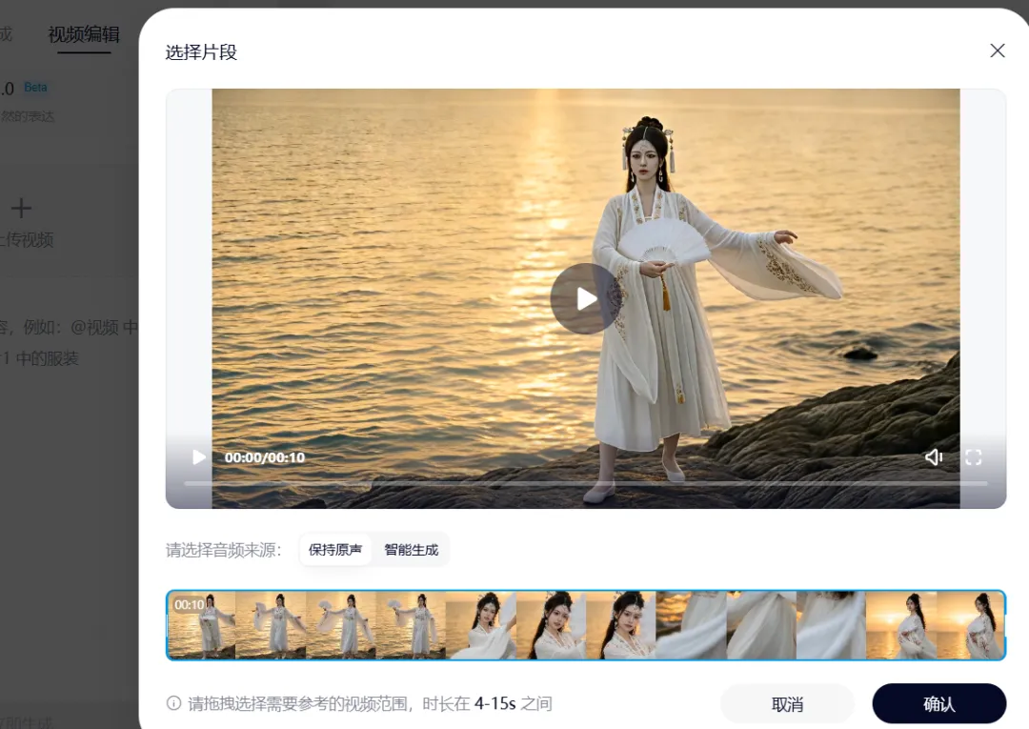This screenshot has height=729, width=1029.
Task: Open fullscreen view of the video
Action: coord(973,457)
